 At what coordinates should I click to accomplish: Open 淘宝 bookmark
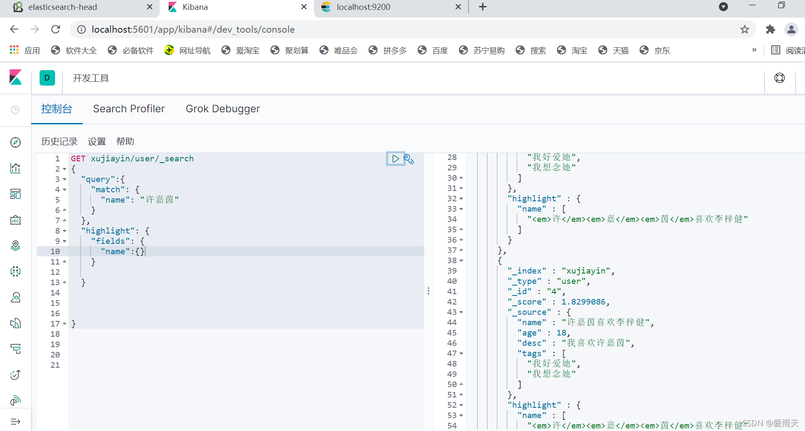click(572, 50)
